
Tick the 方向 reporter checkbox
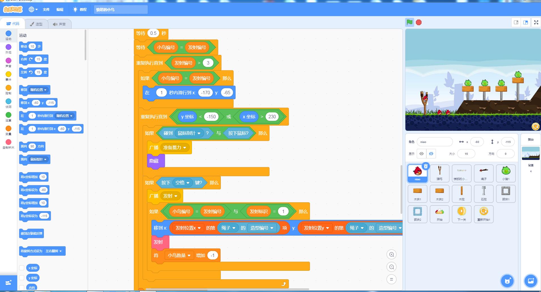22,288
